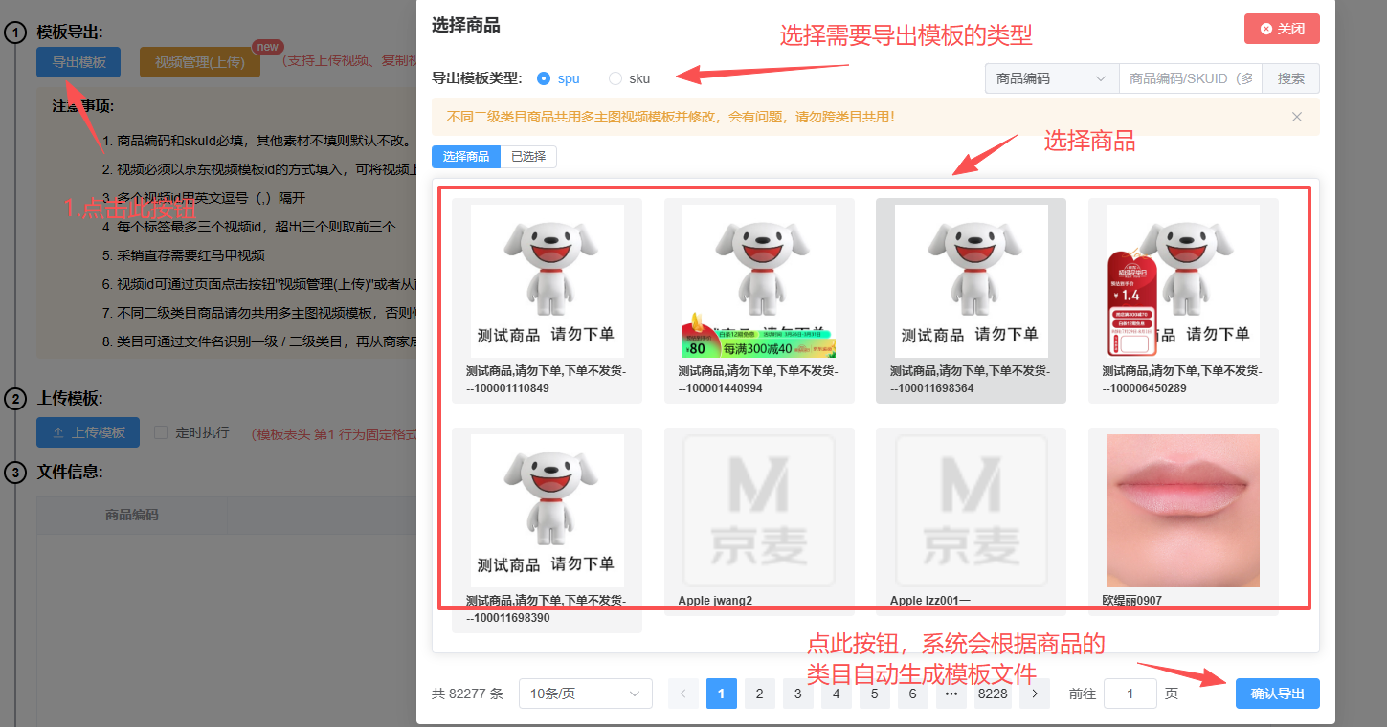This screenshot has height=727, width=1387.
Task: Expand the 10条/页 page size dropdown
Action: pos(585,694)
